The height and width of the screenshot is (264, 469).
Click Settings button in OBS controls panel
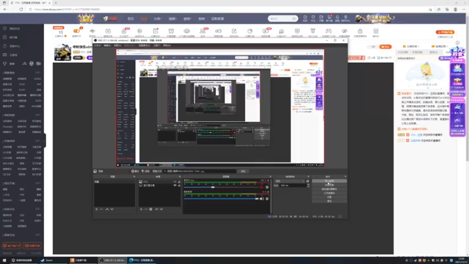coord(329,197)
